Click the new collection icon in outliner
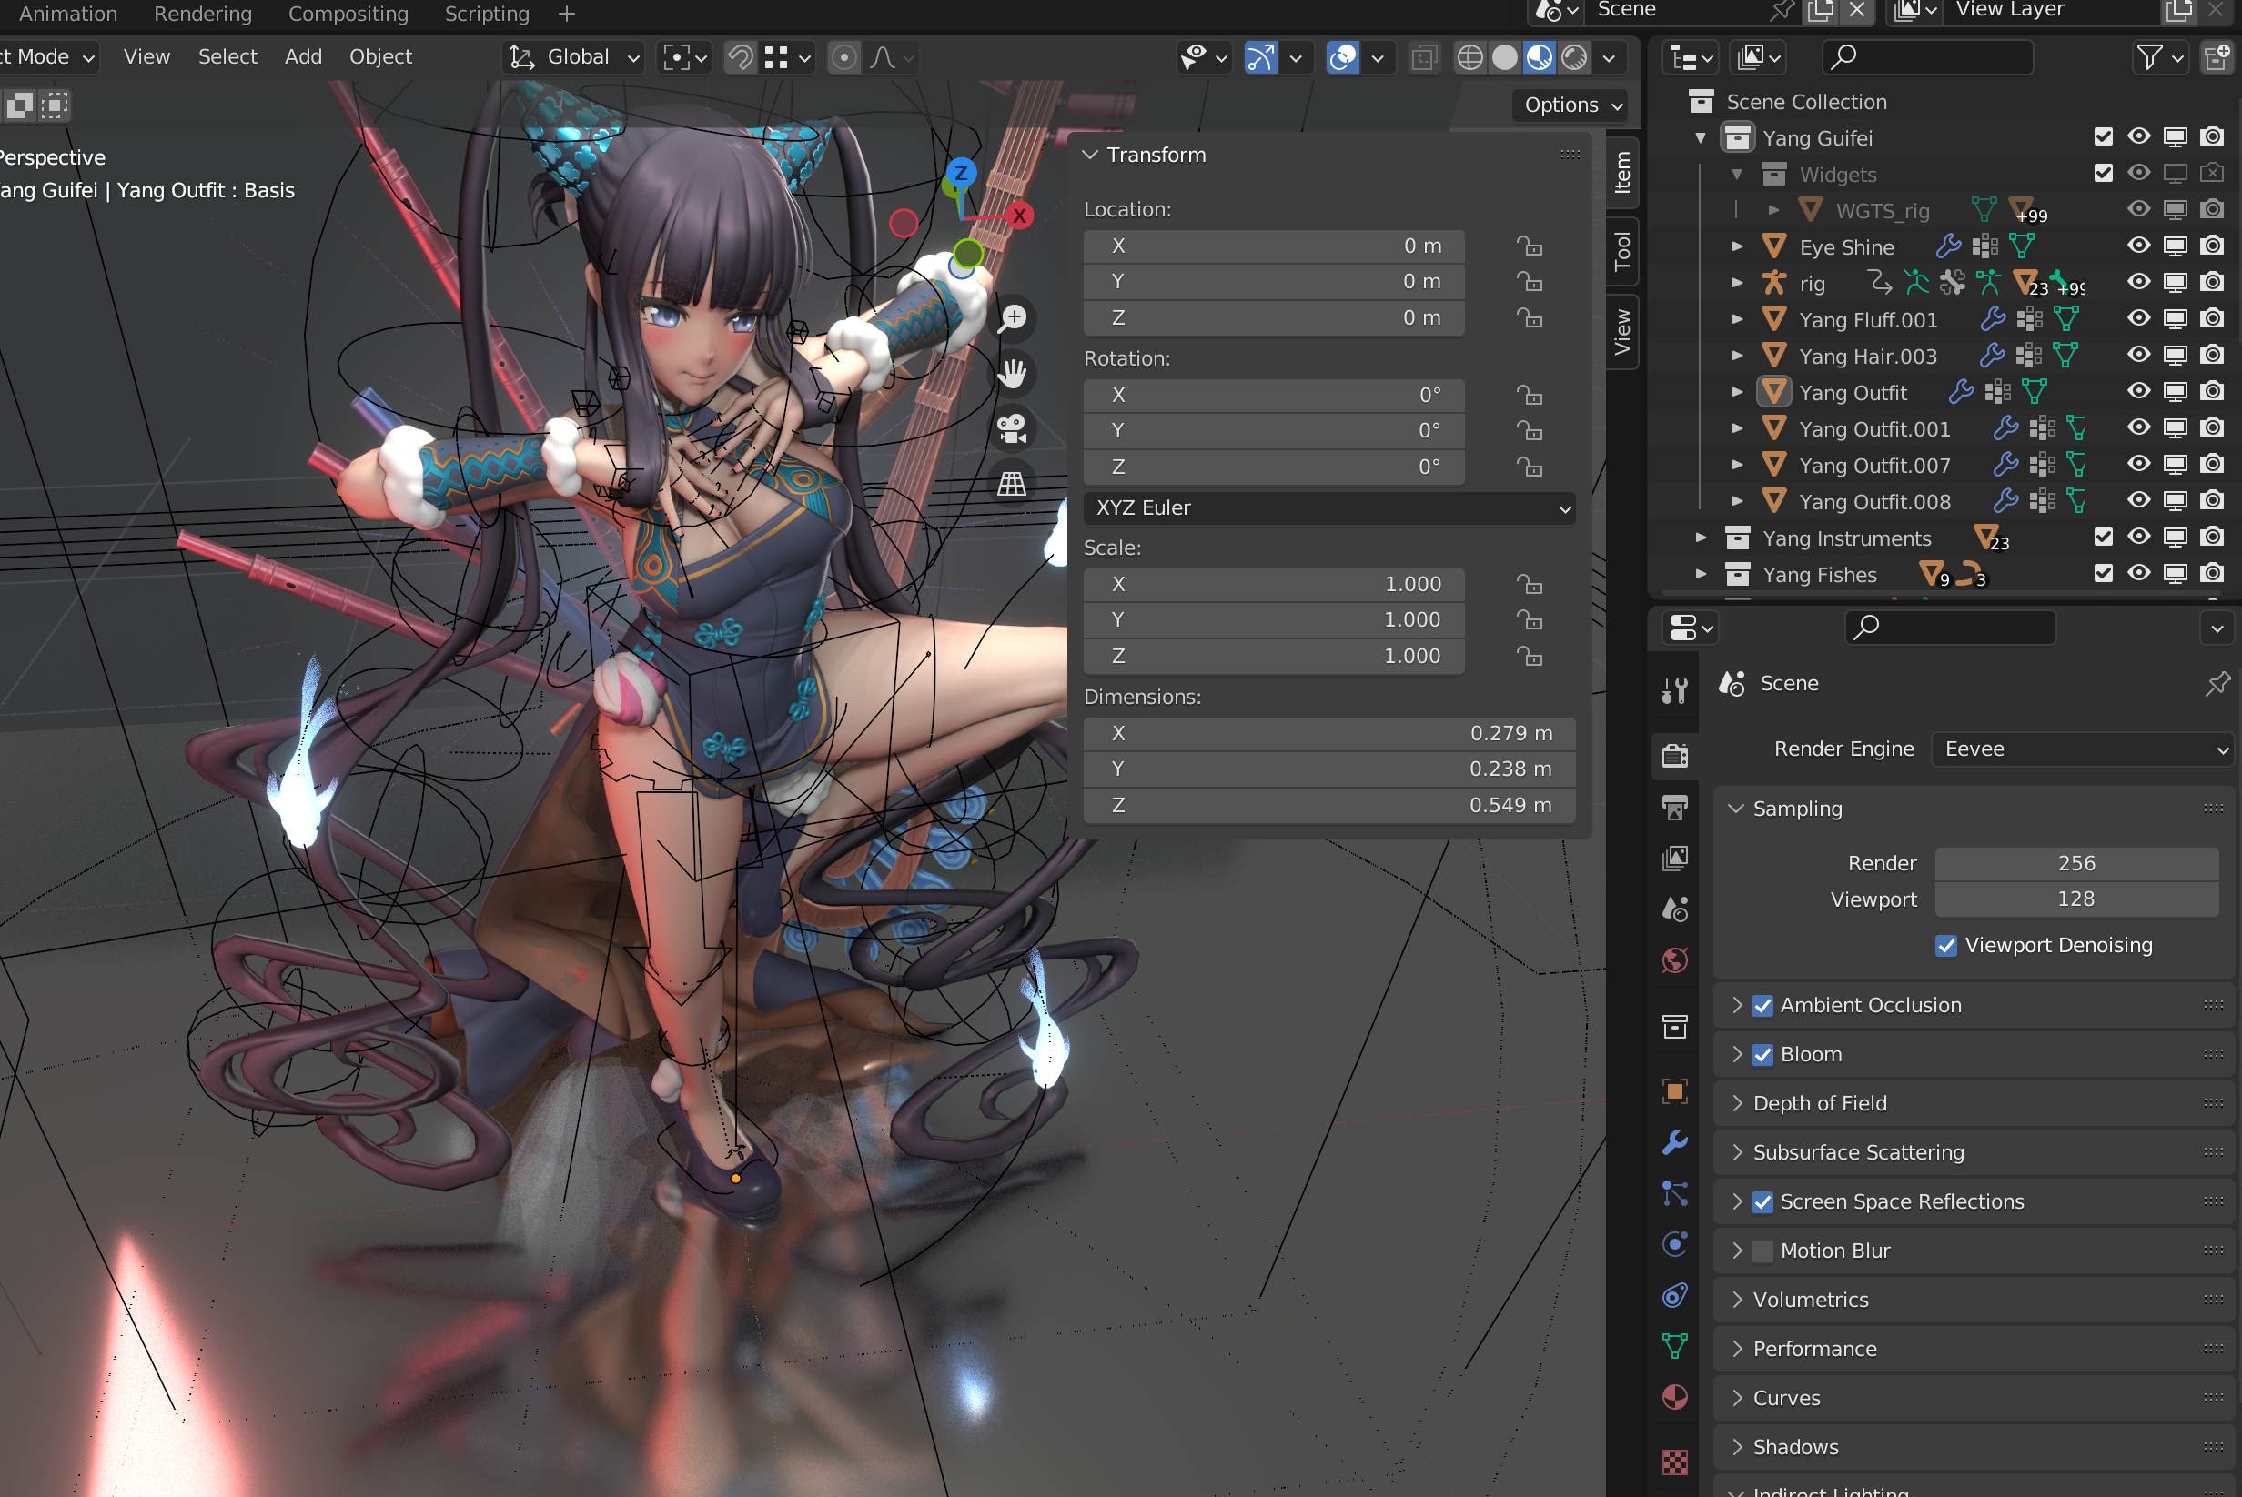2242x1497 pixels. (x=2217, y=58)
